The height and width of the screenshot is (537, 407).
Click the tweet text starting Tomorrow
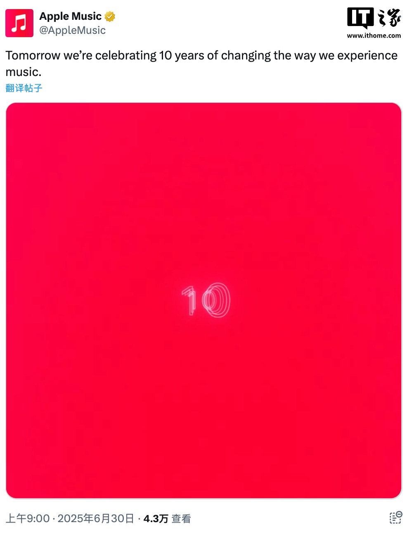coord(202,64)
